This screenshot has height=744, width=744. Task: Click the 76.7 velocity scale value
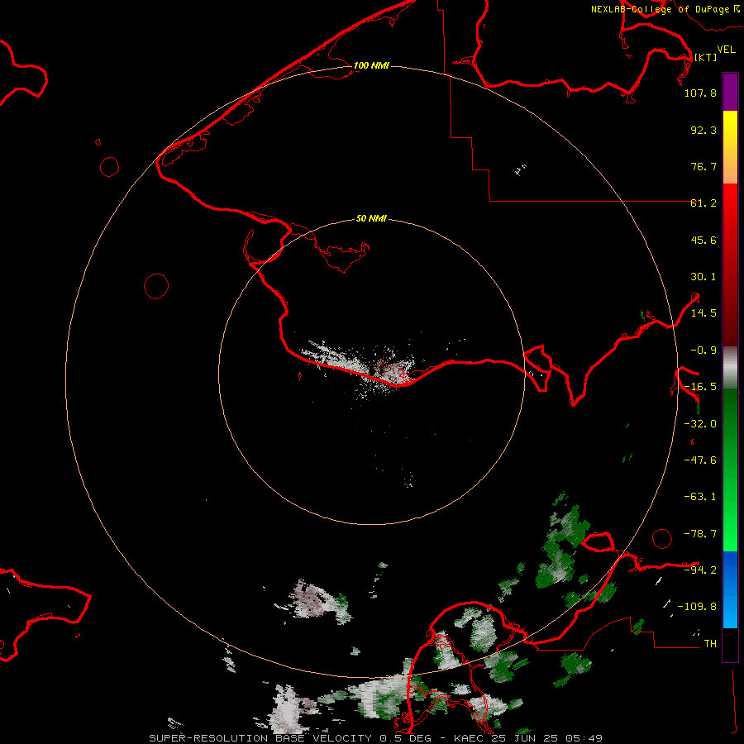[703, 166]
